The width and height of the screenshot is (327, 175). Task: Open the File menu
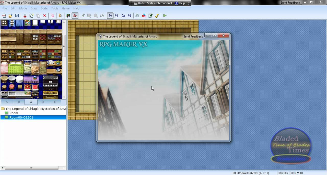click(5, 8)
